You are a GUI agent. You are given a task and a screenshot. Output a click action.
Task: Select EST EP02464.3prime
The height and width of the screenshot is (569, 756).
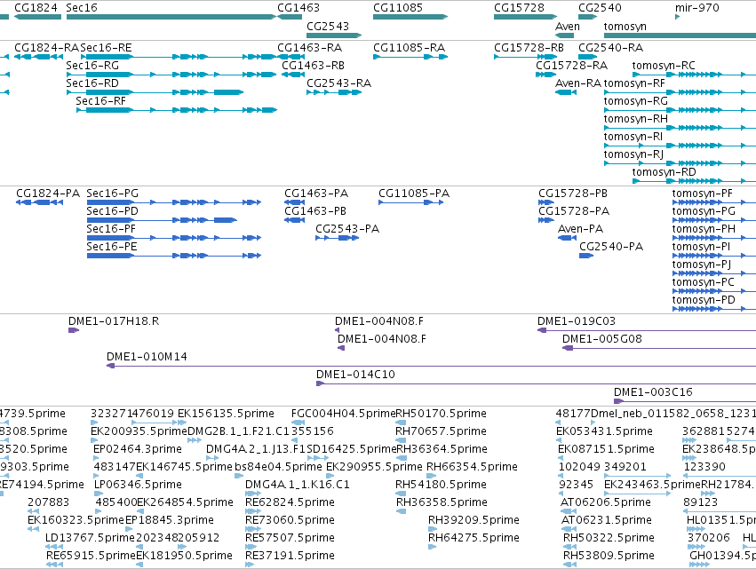tap(138, 449)
